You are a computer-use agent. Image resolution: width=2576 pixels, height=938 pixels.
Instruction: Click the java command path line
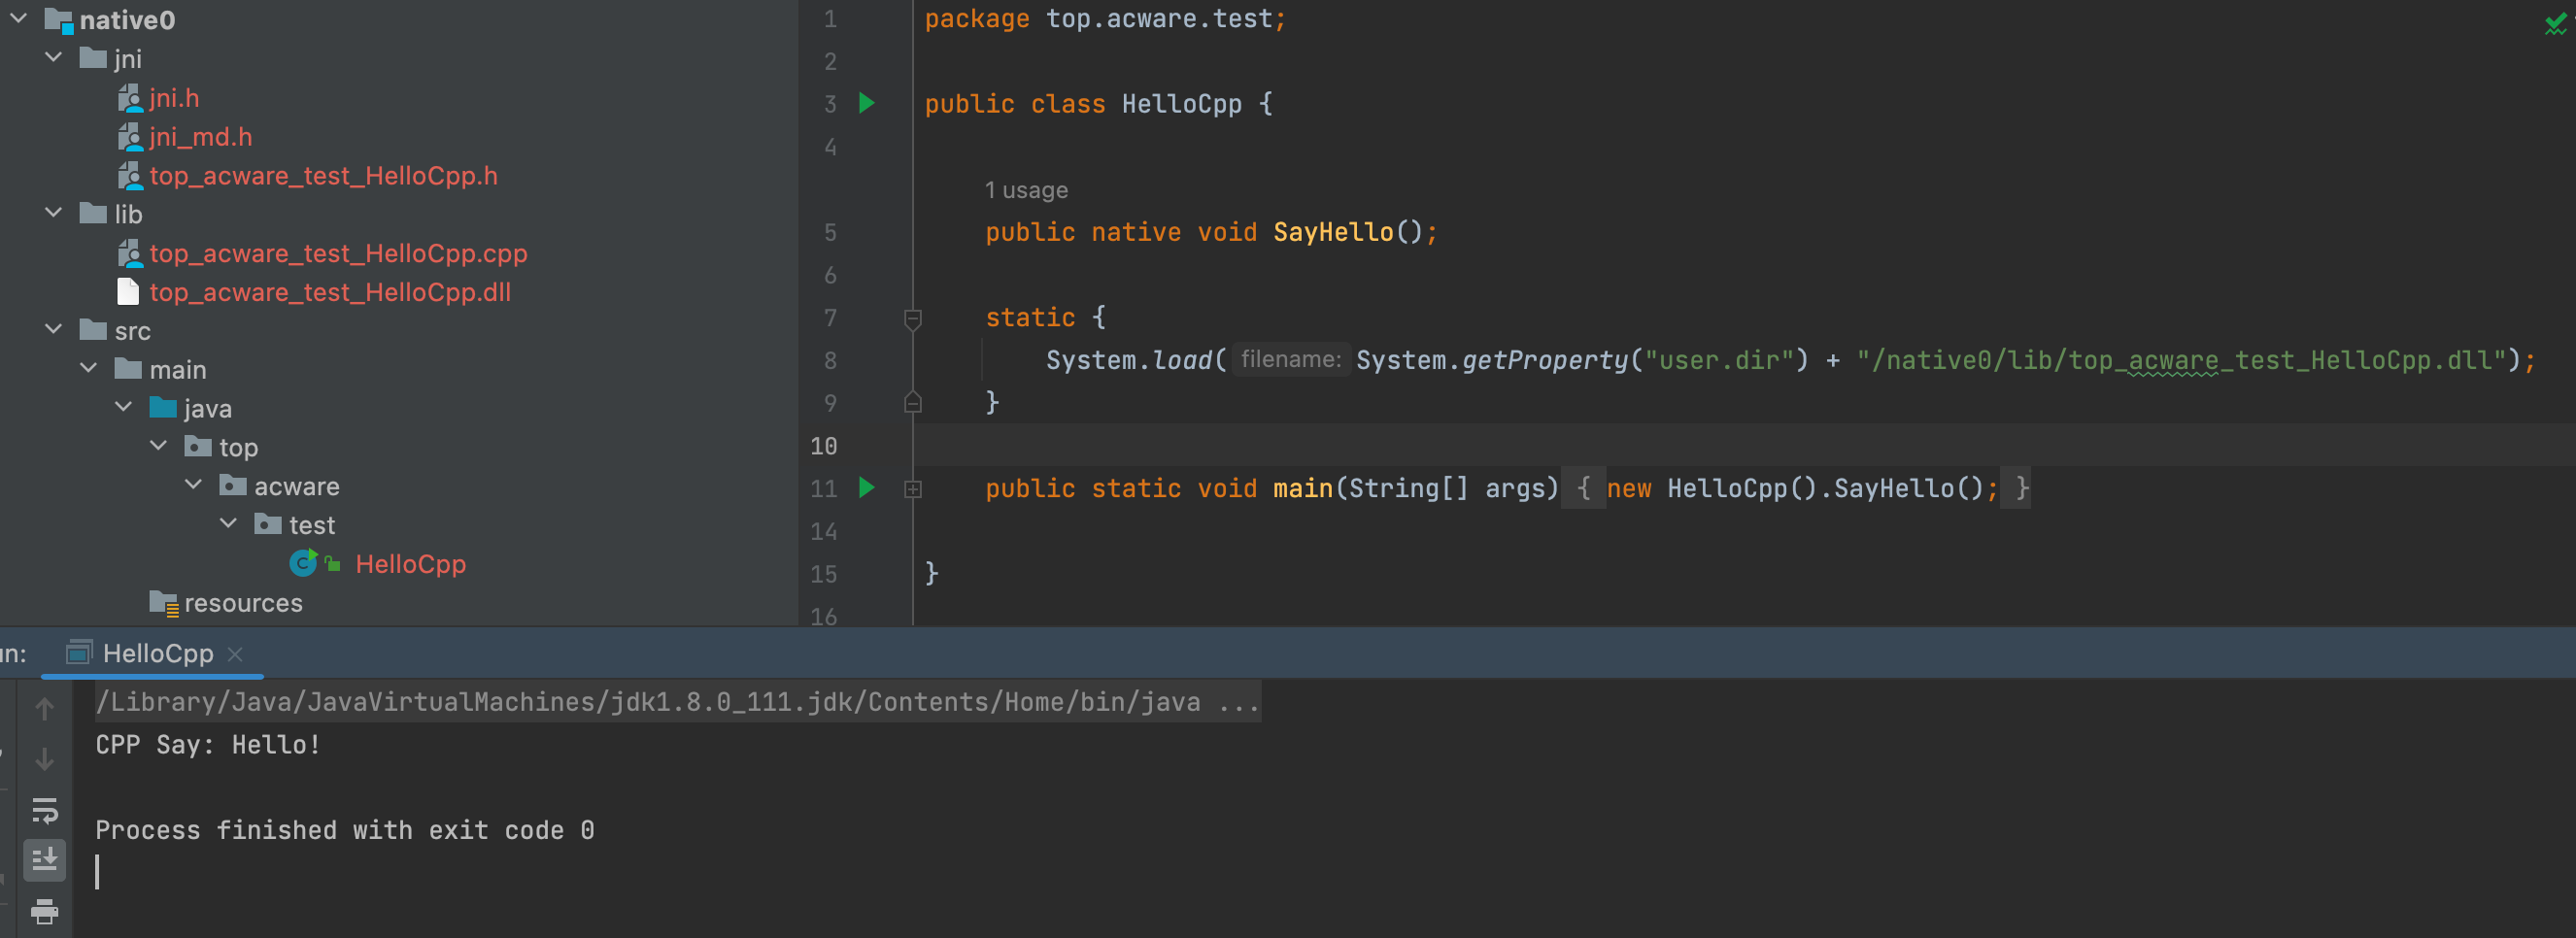(677, 702)
